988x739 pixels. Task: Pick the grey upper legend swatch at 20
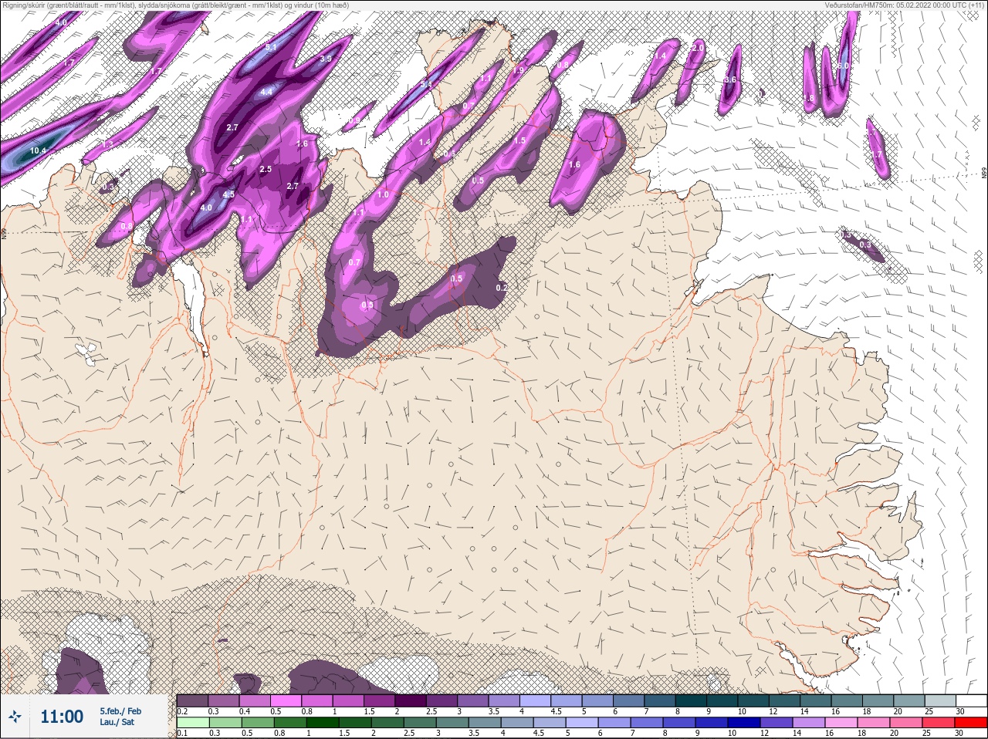pyautogui.click(x=908, y=700)
